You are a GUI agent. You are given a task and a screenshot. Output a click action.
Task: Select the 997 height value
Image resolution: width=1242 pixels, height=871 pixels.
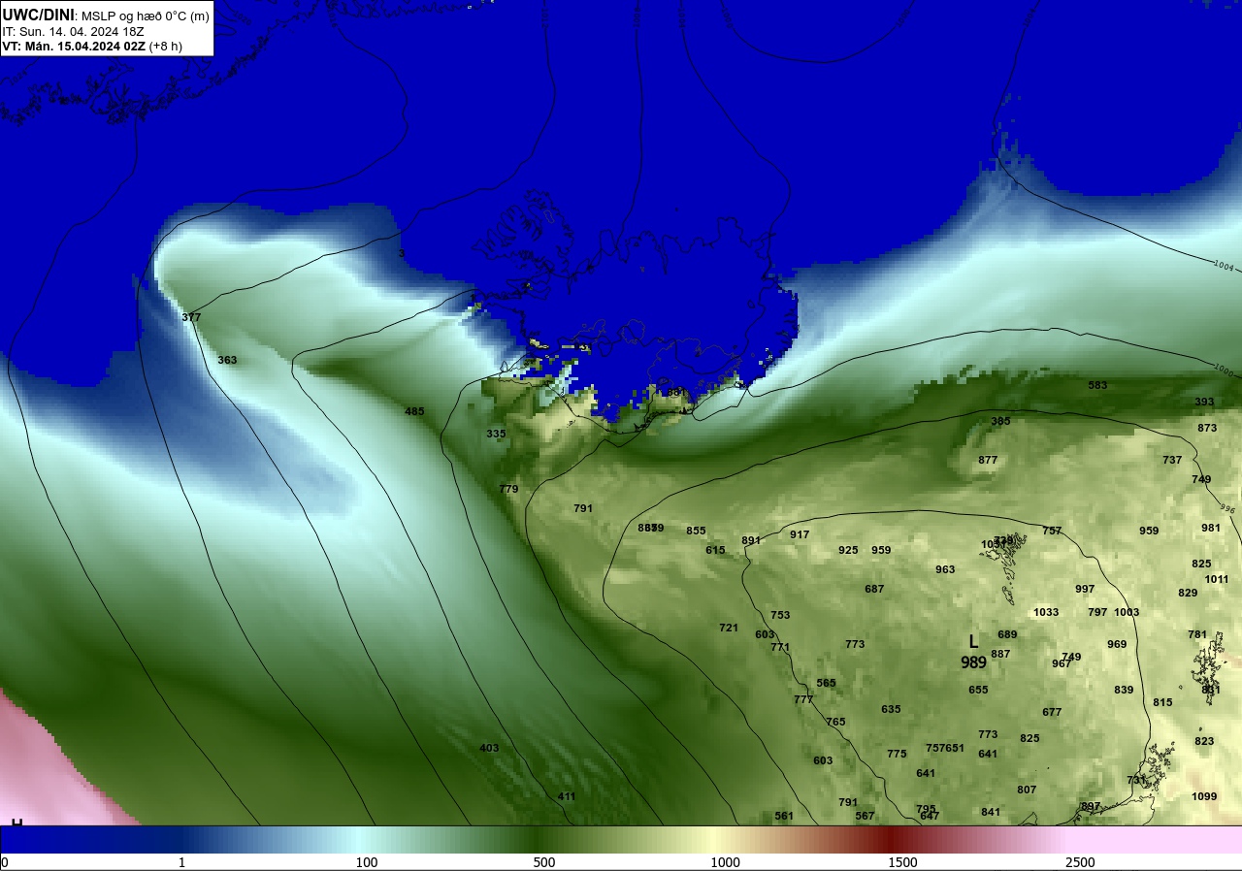pos(1085,589)
